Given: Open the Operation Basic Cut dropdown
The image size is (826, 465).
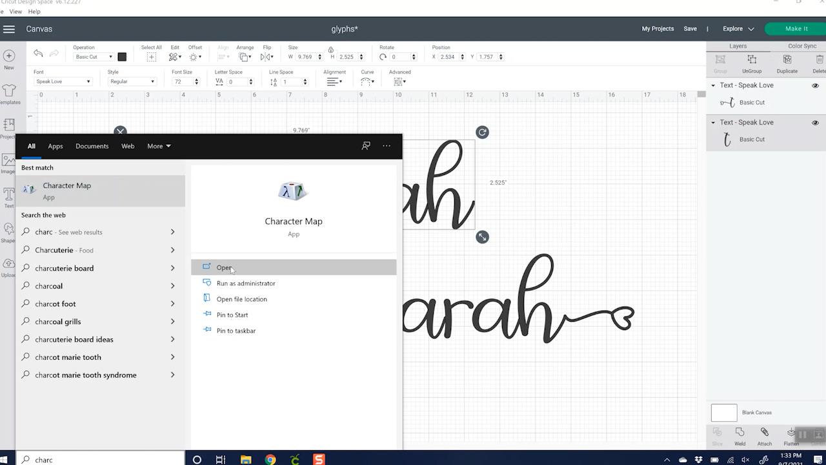Looking at the screenshot, I should point(94,57).
